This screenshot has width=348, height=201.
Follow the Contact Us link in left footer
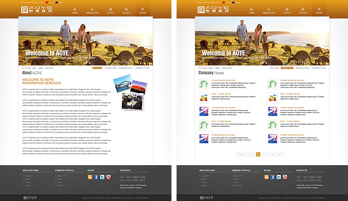[x=61, y=186]
